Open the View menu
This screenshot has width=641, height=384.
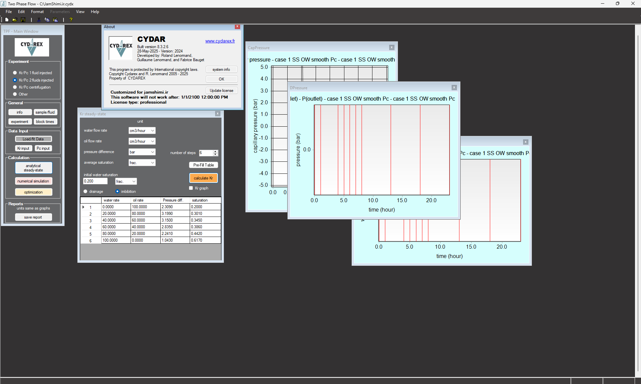[80, 12]
